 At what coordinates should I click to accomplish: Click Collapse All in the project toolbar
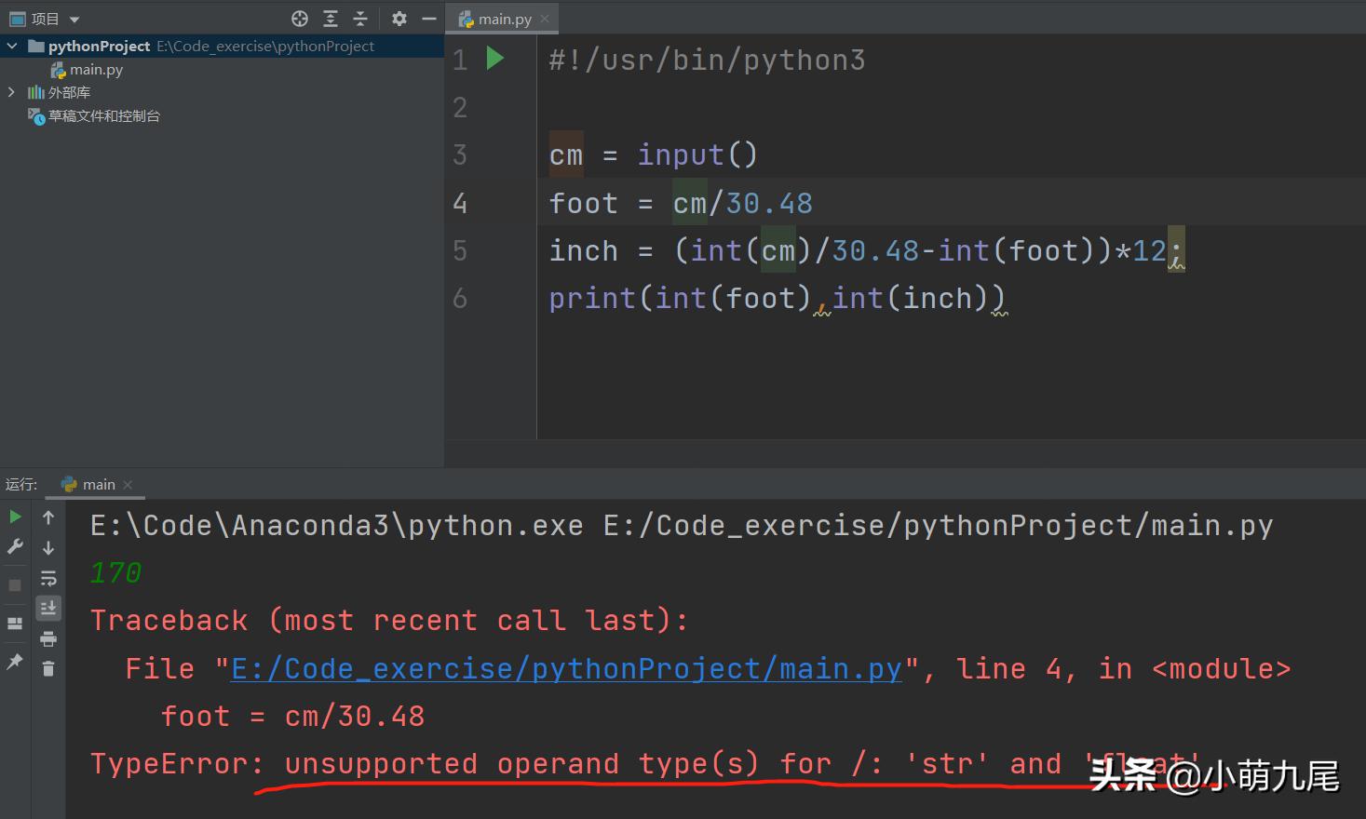pos(360,18)
